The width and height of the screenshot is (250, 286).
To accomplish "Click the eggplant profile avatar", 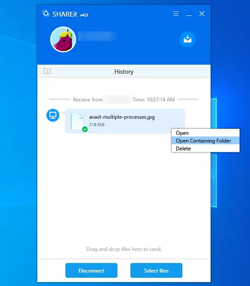I will pyautogui.click(x=63, y=39).
